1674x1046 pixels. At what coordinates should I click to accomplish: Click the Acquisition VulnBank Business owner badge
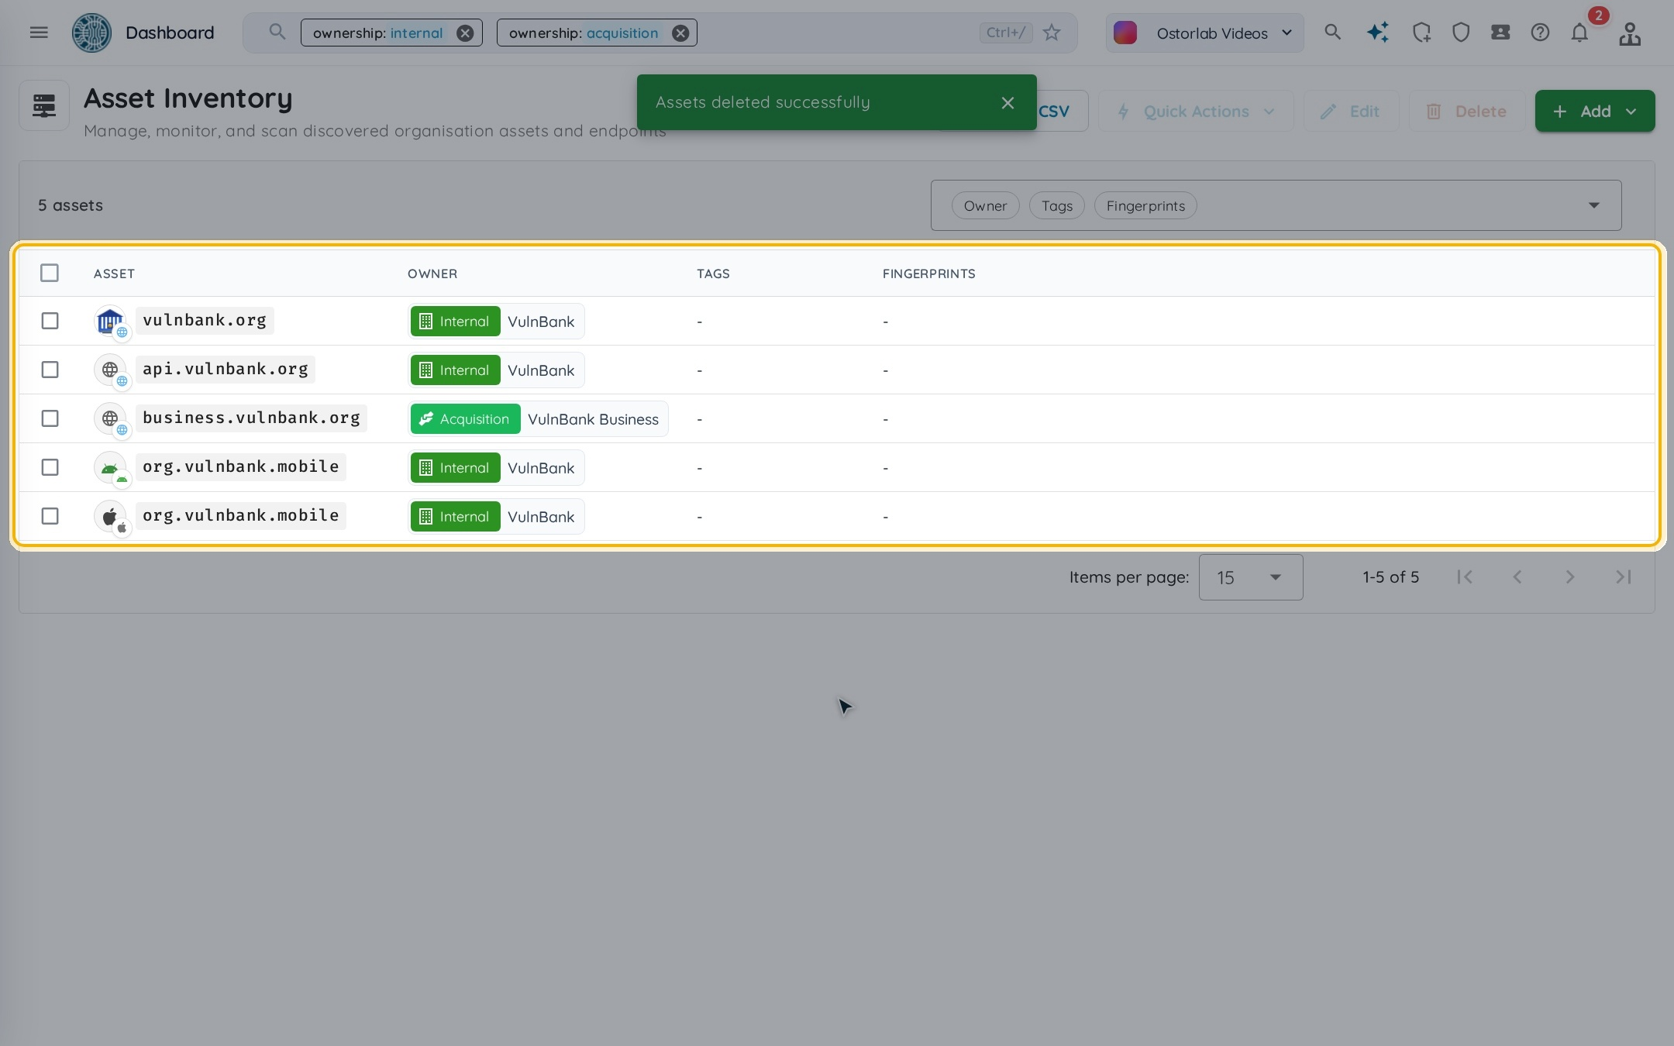538,419
